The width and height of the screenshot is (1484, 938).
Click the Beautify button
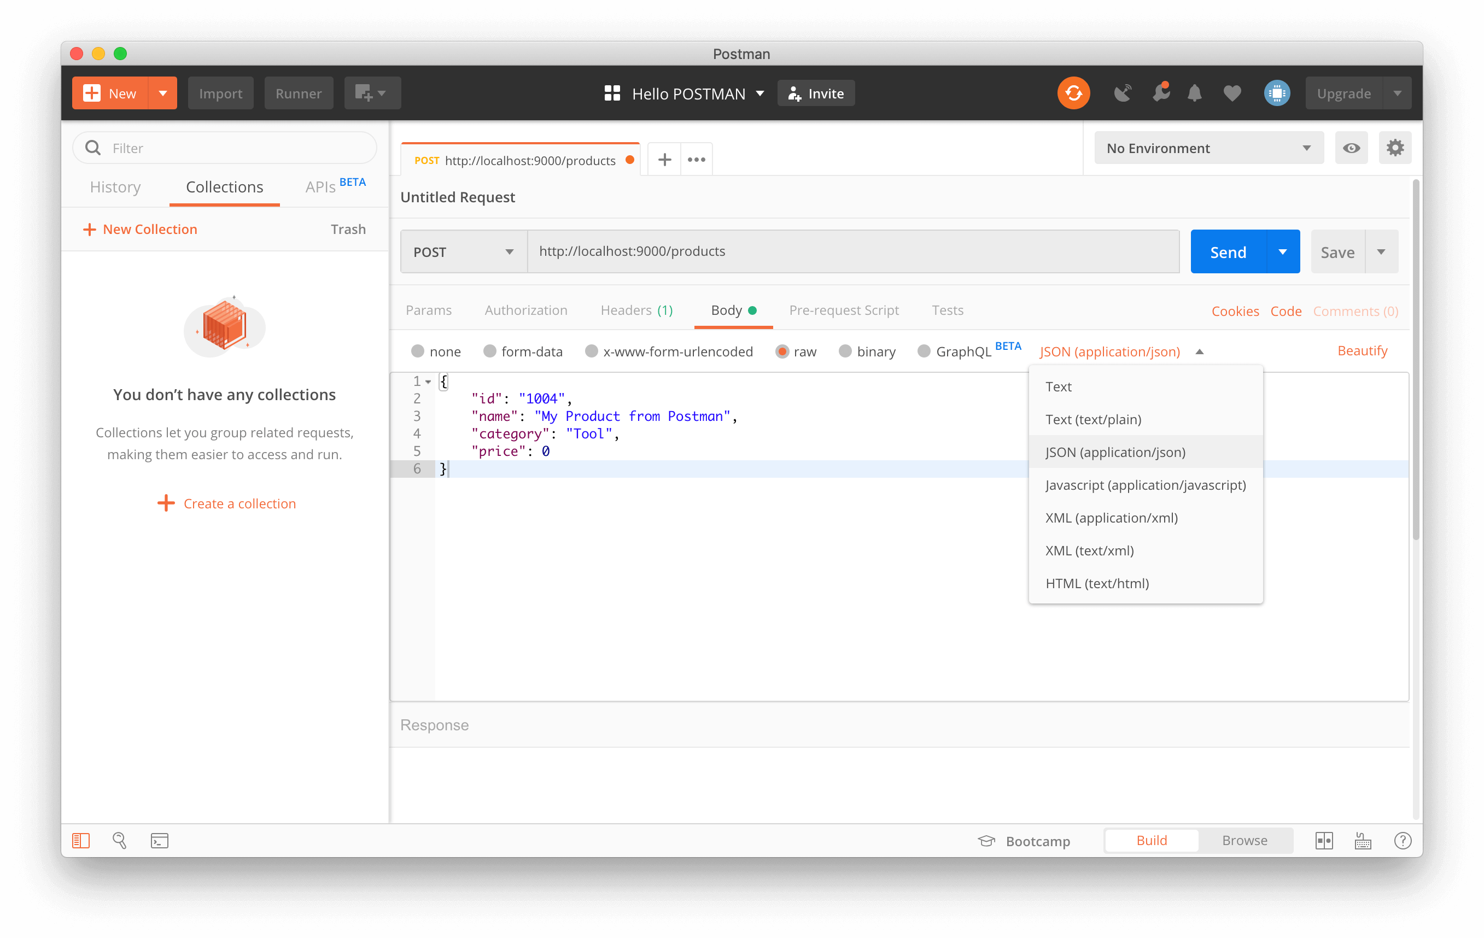tap(1362, 350)
